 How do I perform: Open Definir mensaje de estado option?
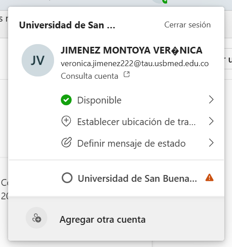tap(137, 143)
